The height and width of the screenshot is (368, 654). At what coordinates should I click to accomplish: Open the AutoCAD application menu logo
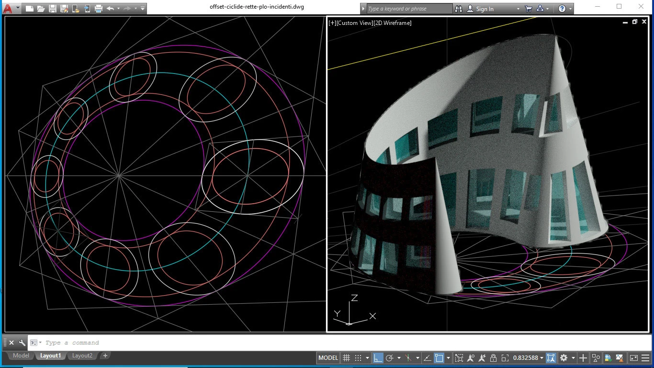8,8
